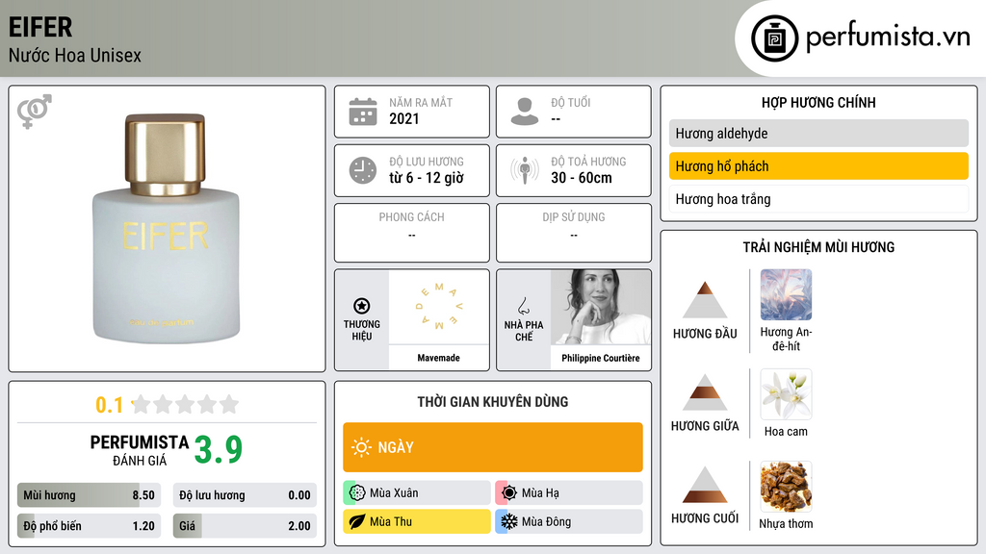986x554 pixels.
Task: Click the fifth rating star
Action: (x=229, y=404)
